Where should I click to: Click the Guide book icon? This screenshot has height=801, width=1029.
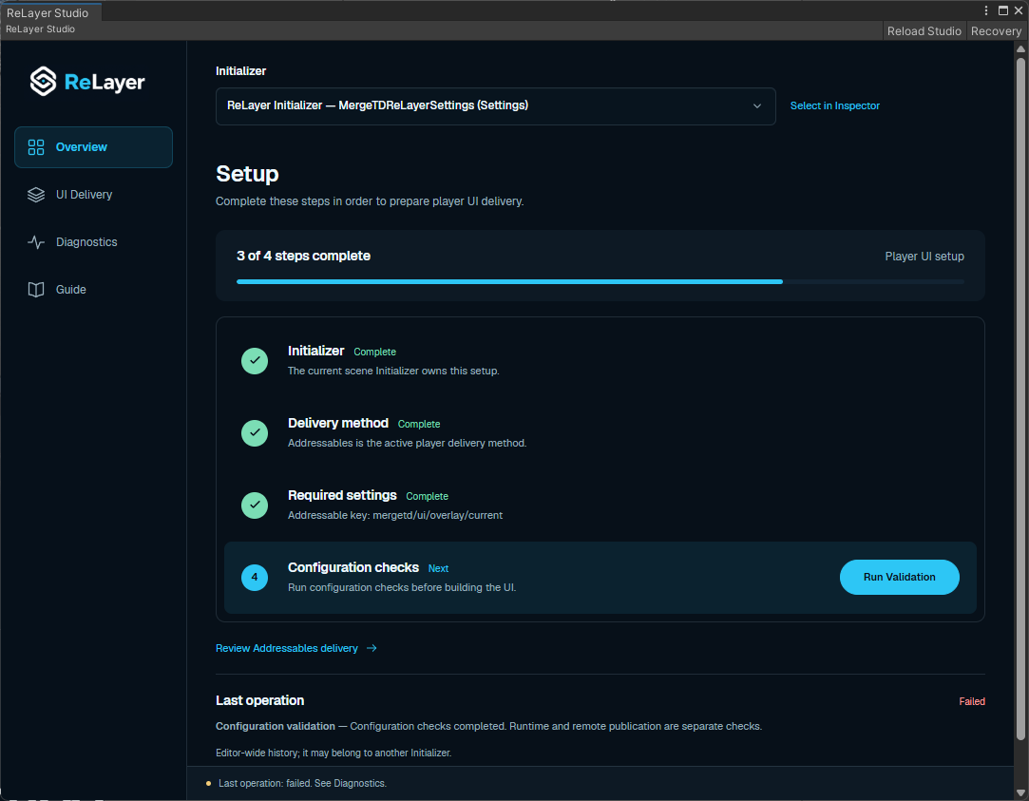point(36,289)
